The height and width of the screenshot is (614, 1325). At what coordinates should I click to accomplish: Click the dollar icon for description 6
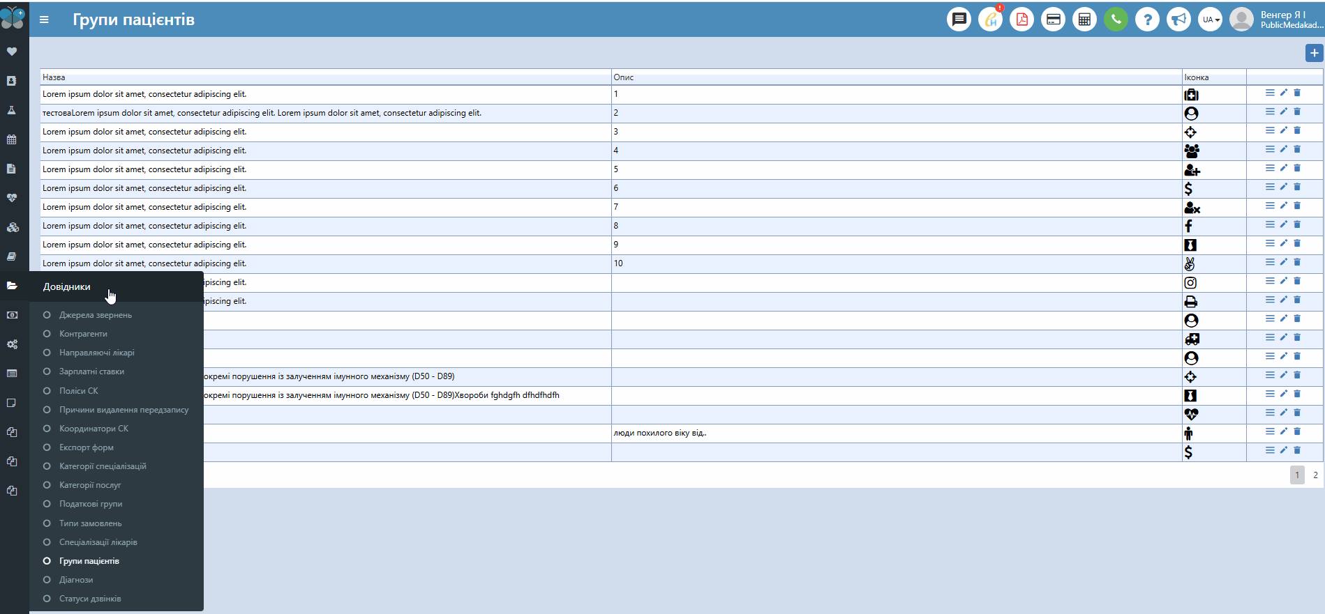(1188, 189)
